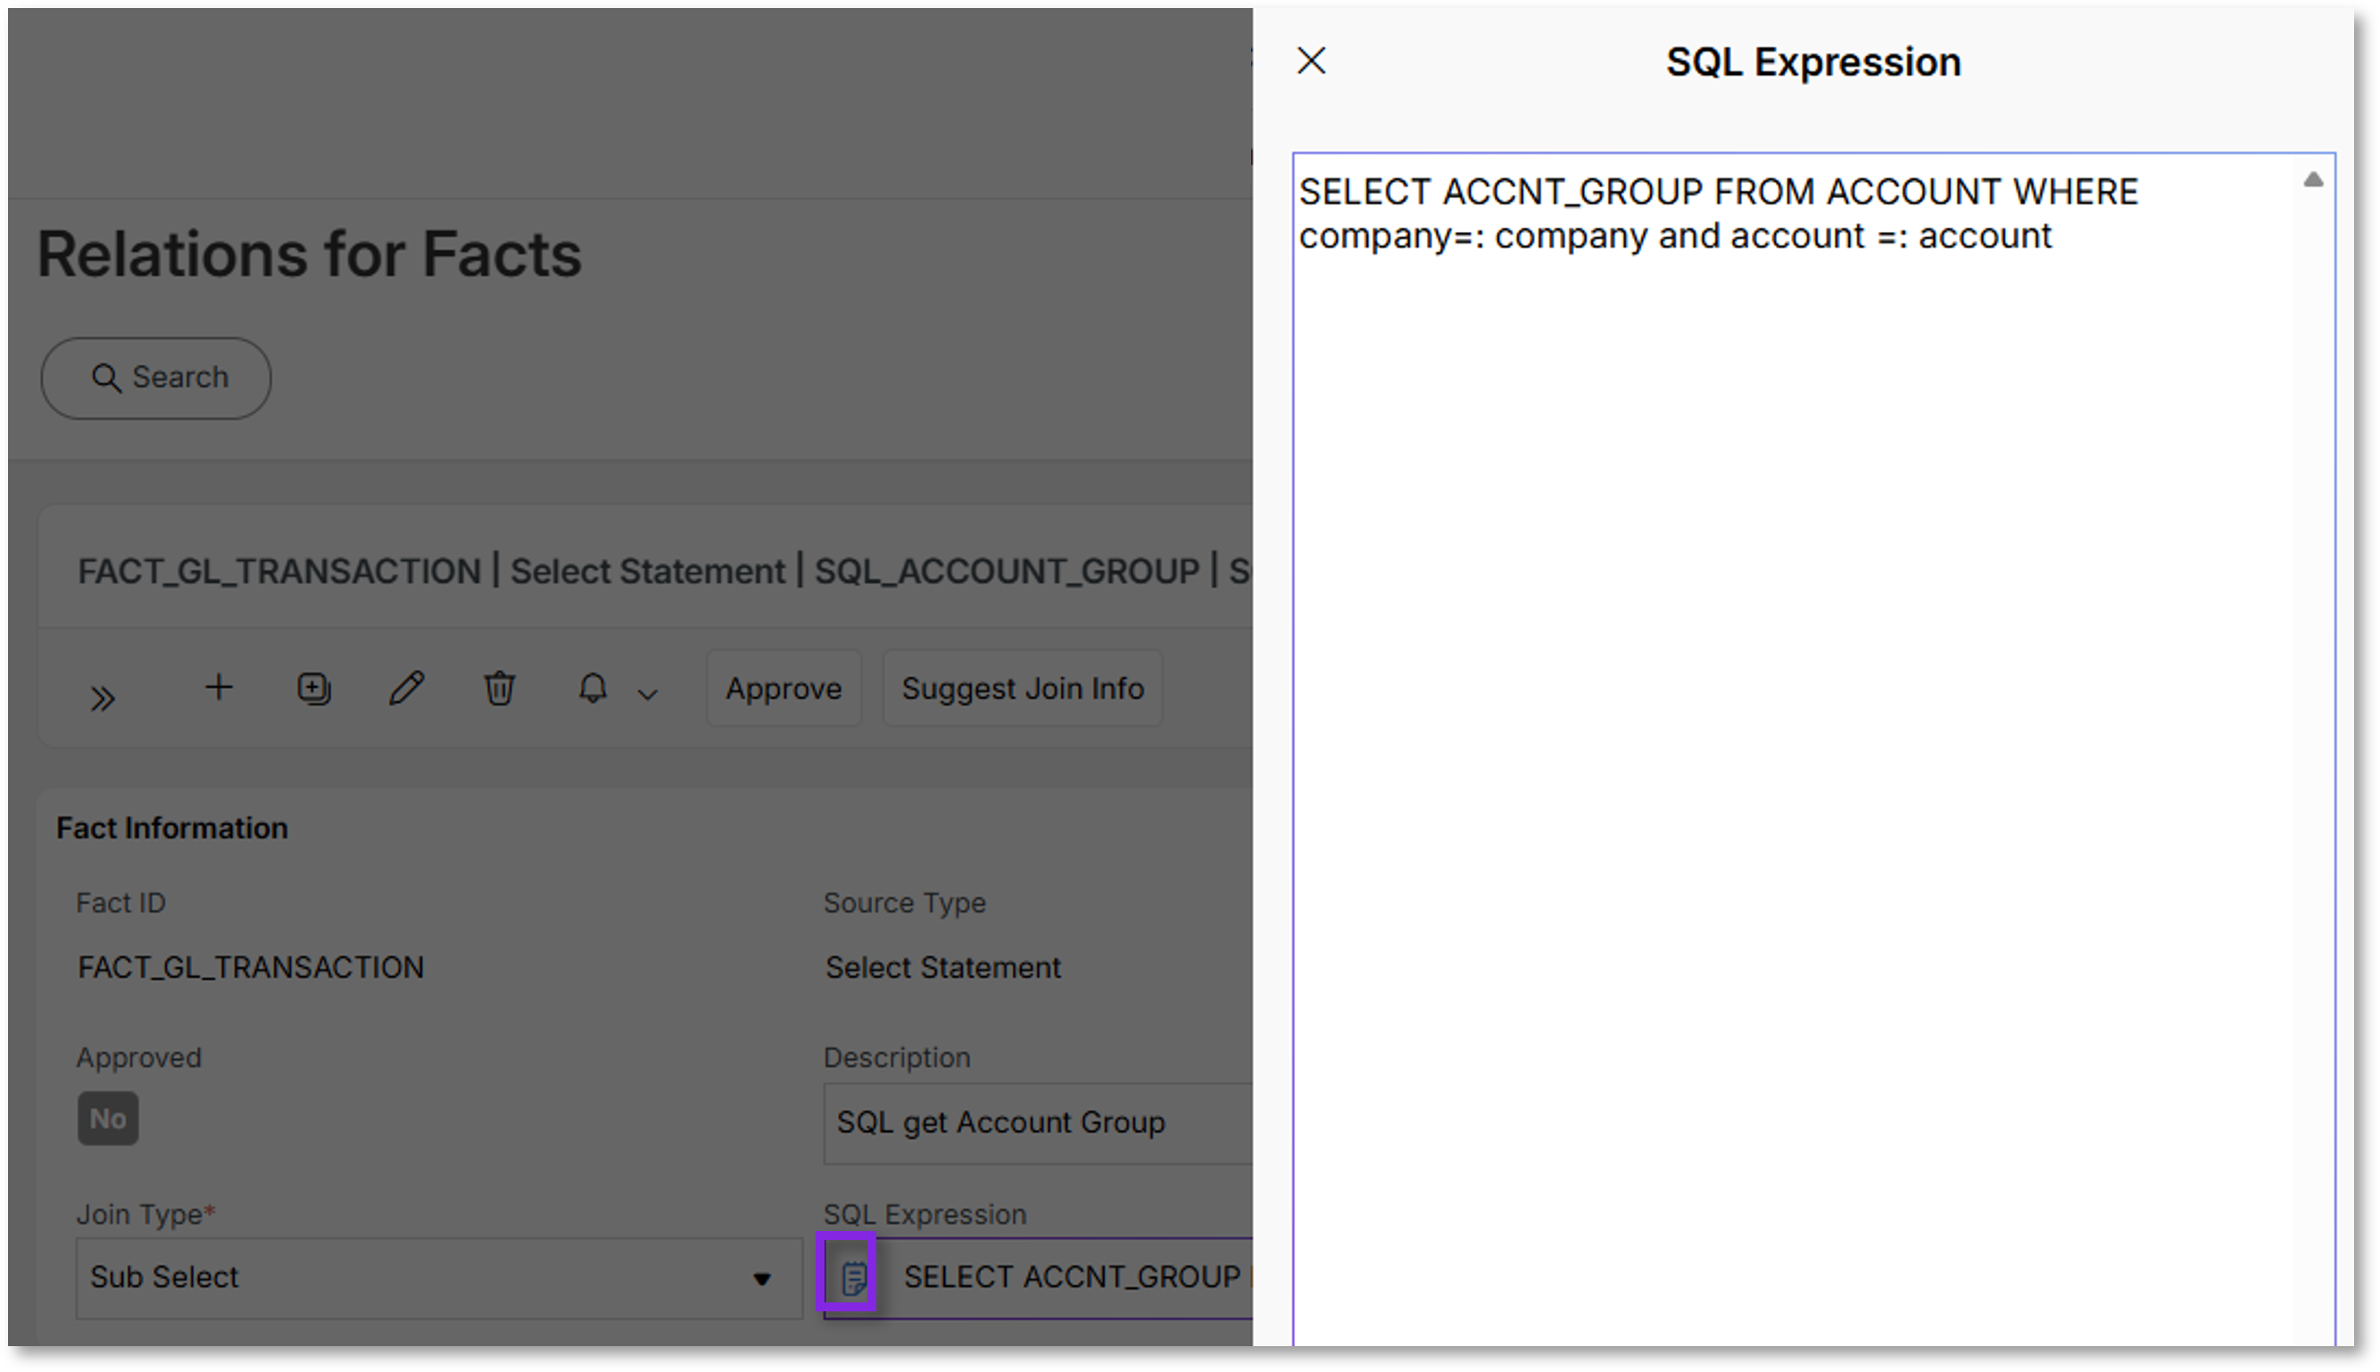The height and width of the screenshot is (1372, 2380).
Task: Click the Description field SQL get Account Group
Action: click(1038, 1123)
